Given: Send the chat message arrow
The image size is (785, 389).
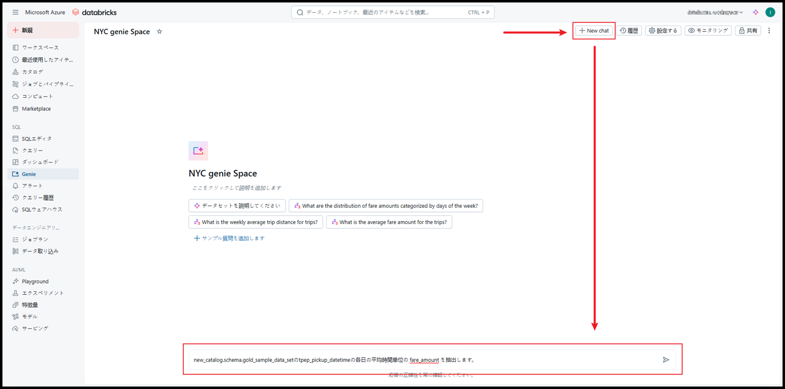Looking at the screenshot, I should [666, 360].
